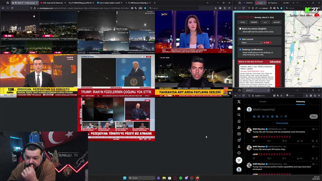Bookmark the '46 Iranian ships' tweet
Screen dimensions: 322x181
(x=313, y=158)
